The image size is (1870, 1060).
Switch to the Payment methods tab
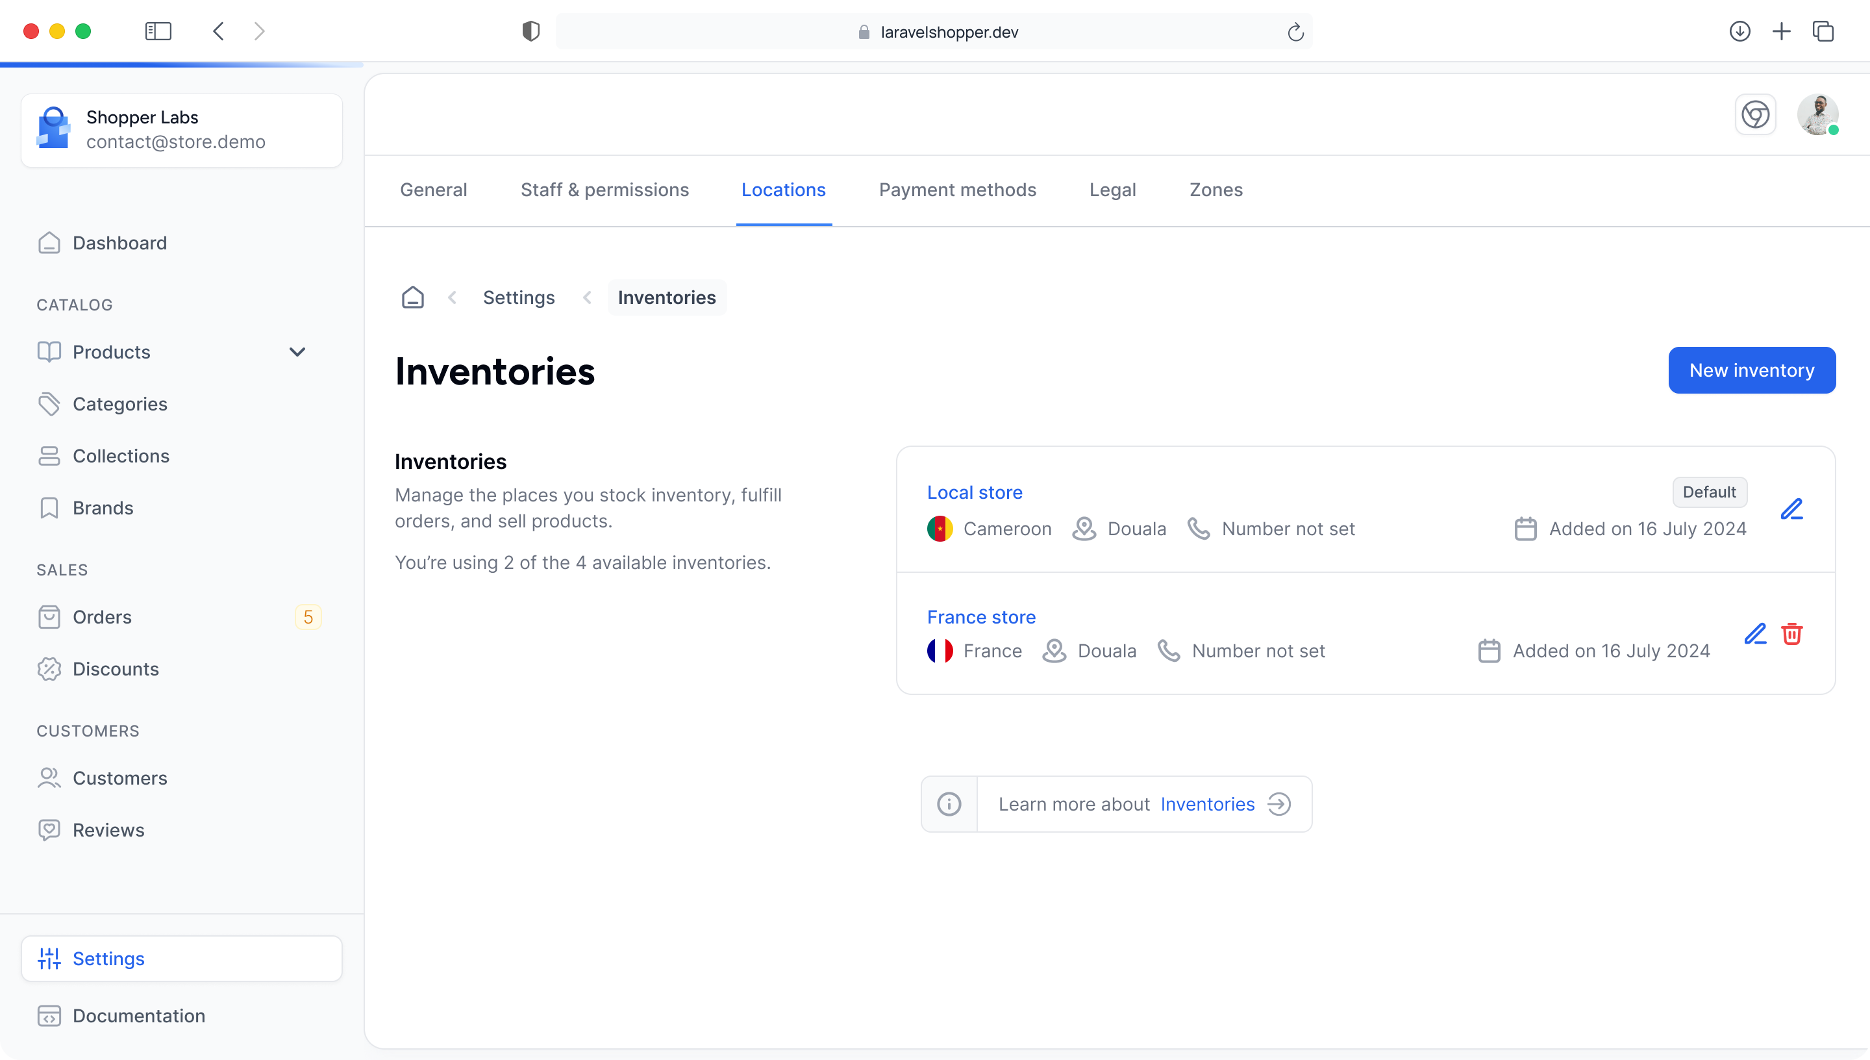pyautogui.click(x=957, y=190)
